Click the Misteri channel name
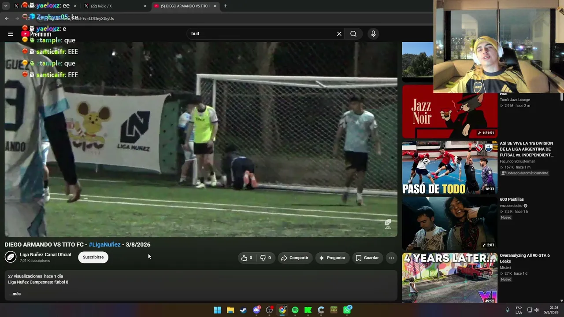Screen dimensions: 564x317 click(x=505, y=268)
